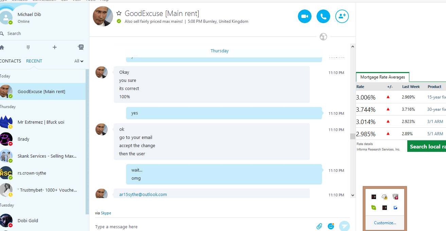Click the chat scrollbar down arrow

353,195
